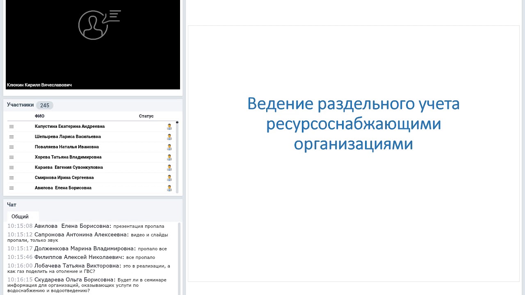525x295 pixels.
Task: Click the ФИО column header
Action: pyautogui.click(x=39, y=116)
